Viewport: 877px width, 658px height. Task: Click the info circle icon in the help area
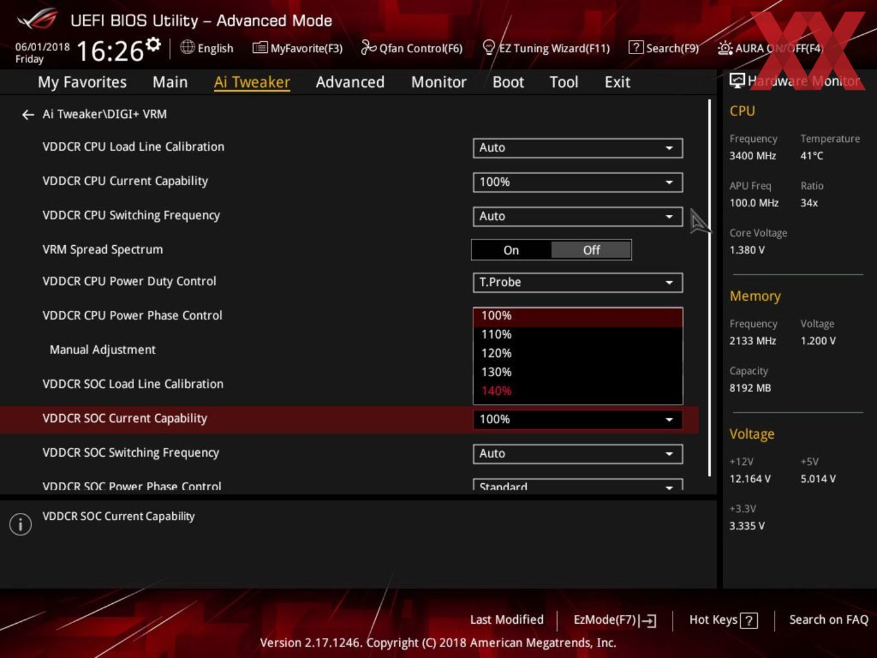[x=21, y=524]
